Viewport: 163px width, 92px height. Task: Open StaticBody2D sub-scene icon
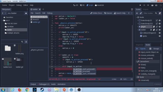(x=157, y=20)
